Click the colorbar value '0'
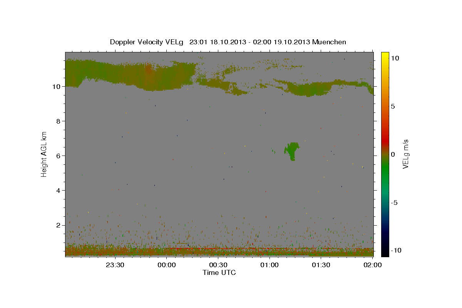This screenshot has height=308, width=462. [x=392, y=154]
